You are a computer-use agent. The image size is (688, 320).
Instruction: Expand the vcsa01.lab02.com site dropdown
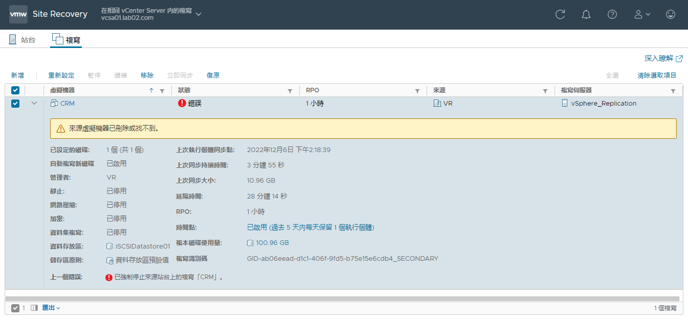click(198, 14)
